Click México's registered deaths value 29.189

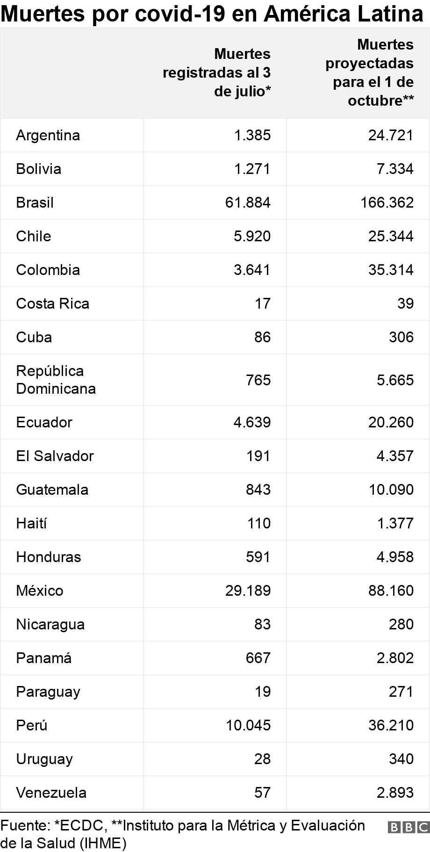(248, 591)
